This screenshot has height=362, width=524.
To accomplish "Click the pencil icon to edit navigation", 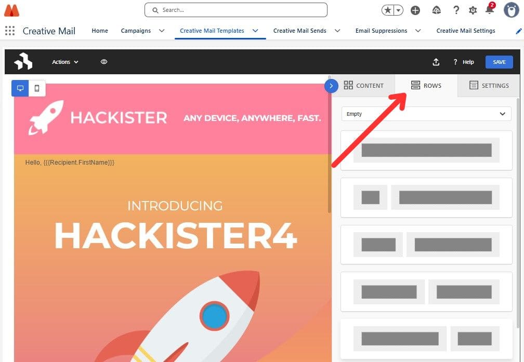I will (x=519, y=31).
